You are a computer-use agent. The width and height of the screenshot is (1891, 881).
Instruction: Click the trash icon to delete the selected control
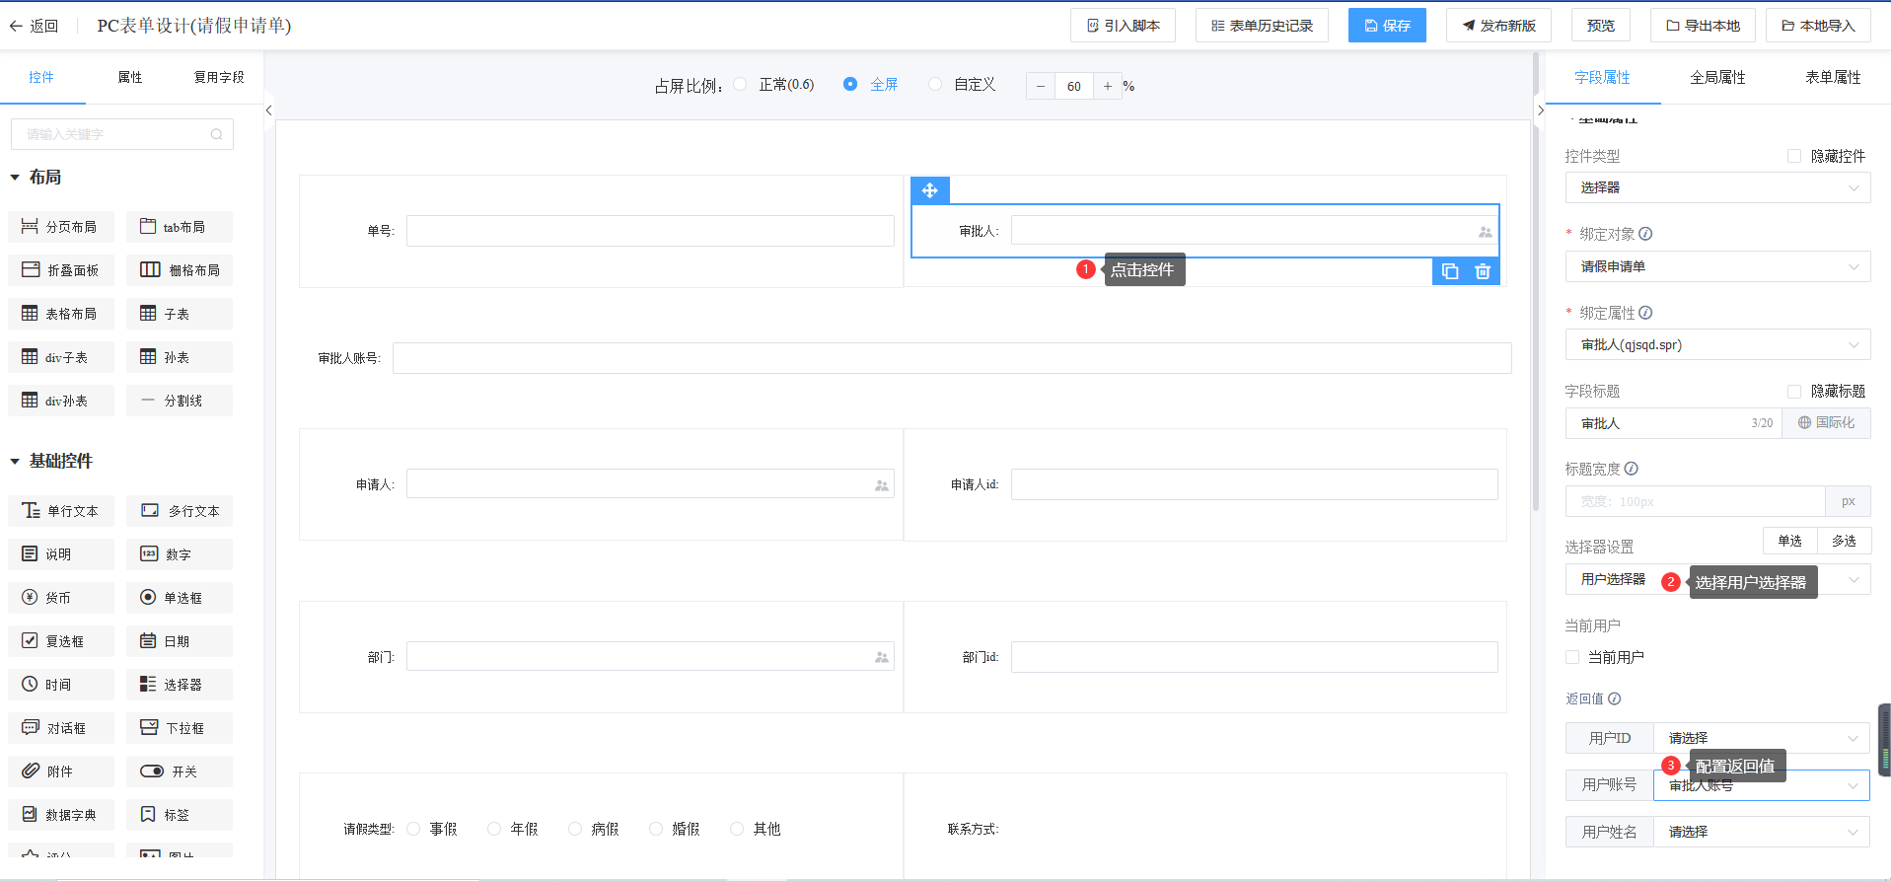[1482, 271]
